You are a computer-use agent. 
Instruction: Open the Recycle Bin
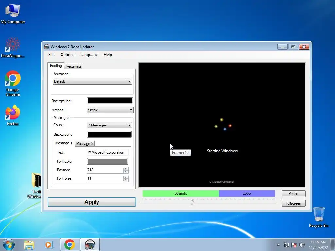coord(319,217)
